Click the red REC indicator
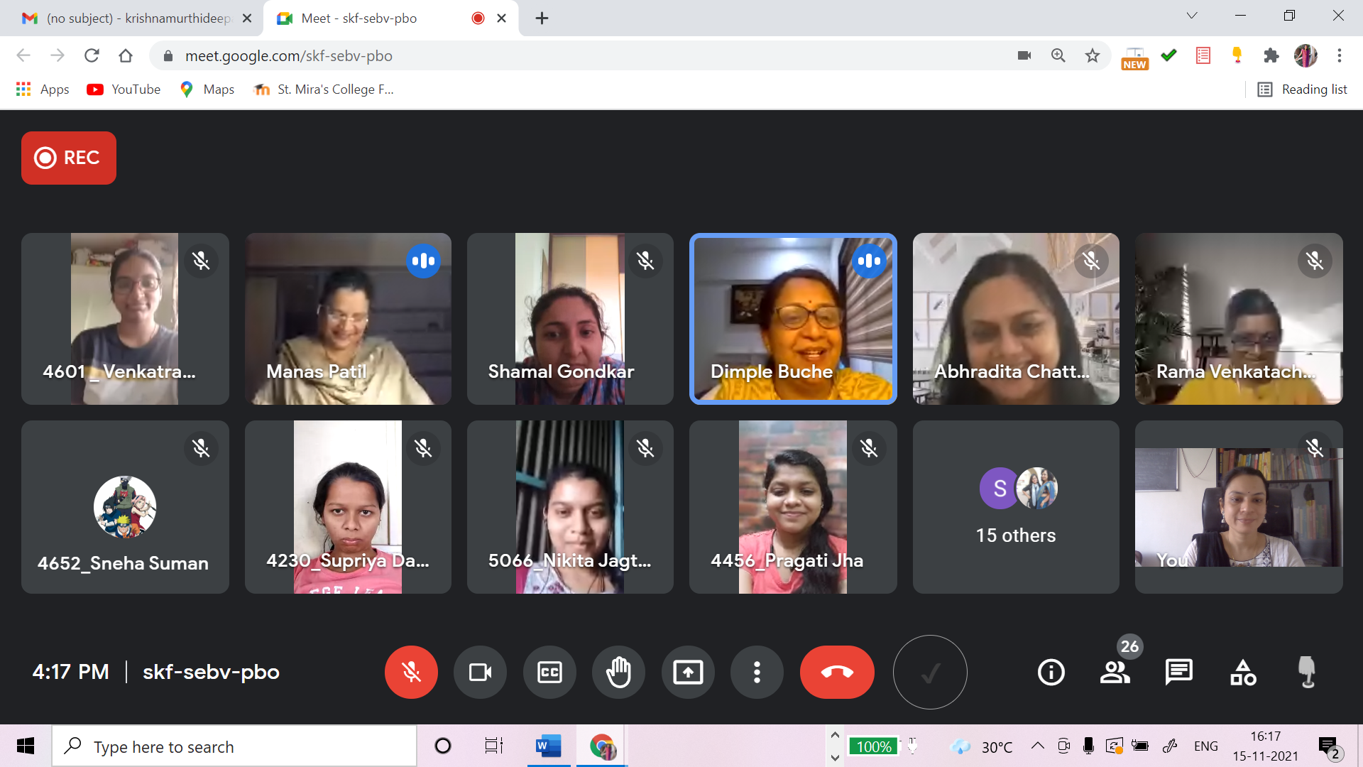Image resolution: width=1363 pixels, height=767 pixels. [69, 158]
